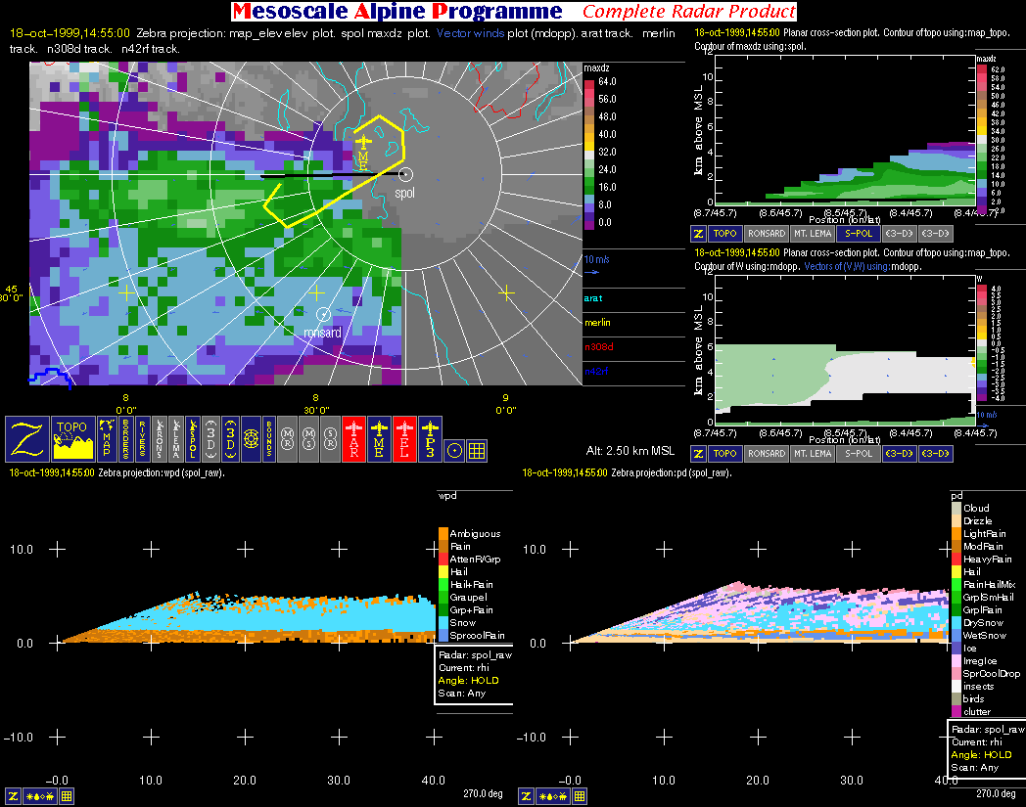Toggle the blue ME aircraft track
Screen dimensions: 1026x807
point(379,439)
